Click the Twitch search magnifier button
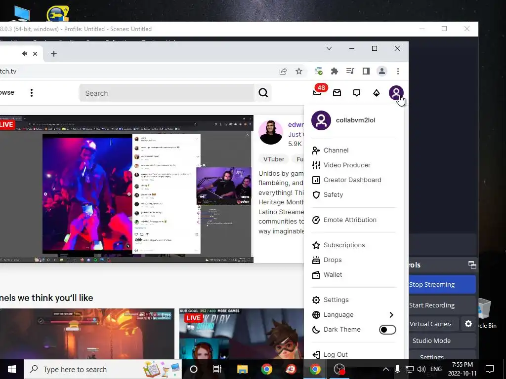This screenshot has width=506, height=379. pyautogui.click(x=263, y=93)
